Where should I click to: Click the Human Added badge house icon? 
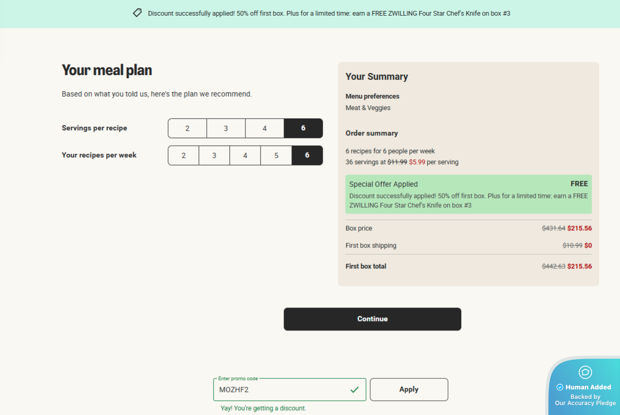585,372
